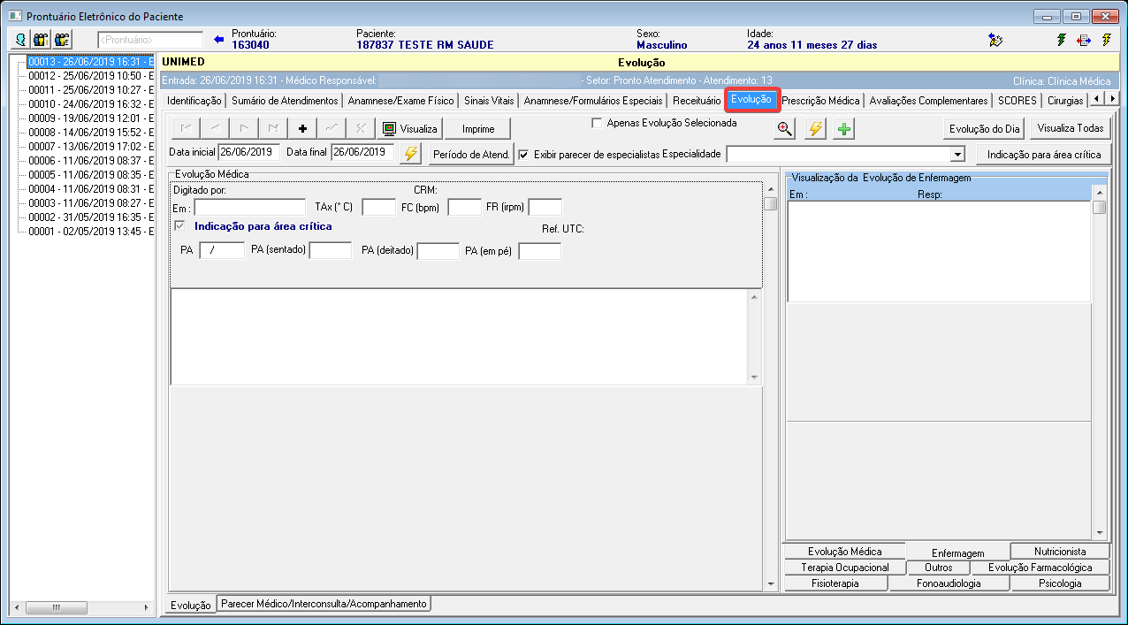Switch to Anamnese/Exame Físico tab
The height and width of the screenshot is (625, 1128).
(x=400, y=101)
